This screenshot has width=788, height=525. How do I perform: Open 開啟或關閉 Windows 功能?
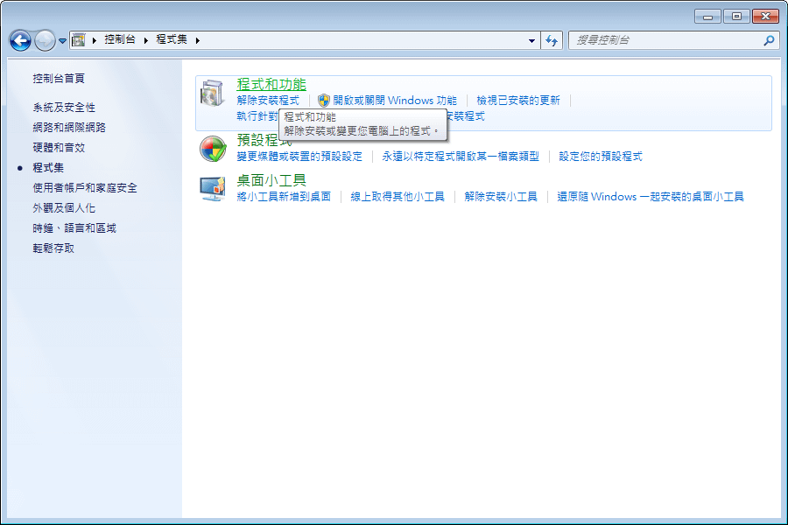pos(395,101)
